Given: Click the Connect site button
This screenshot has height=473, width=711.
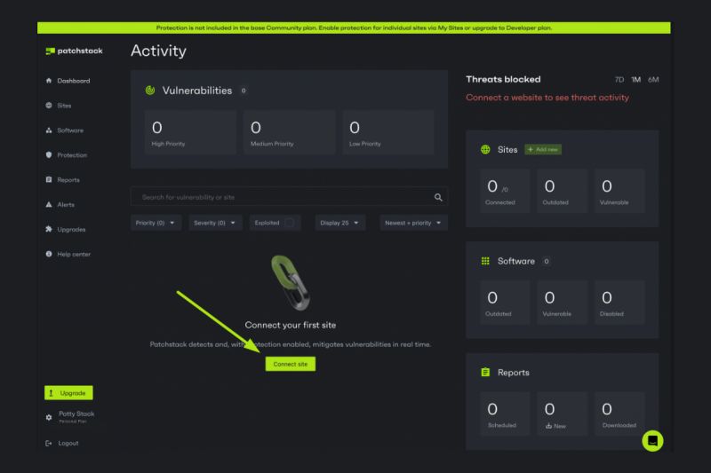Looking at the screenshot, I should coord(291,364).
